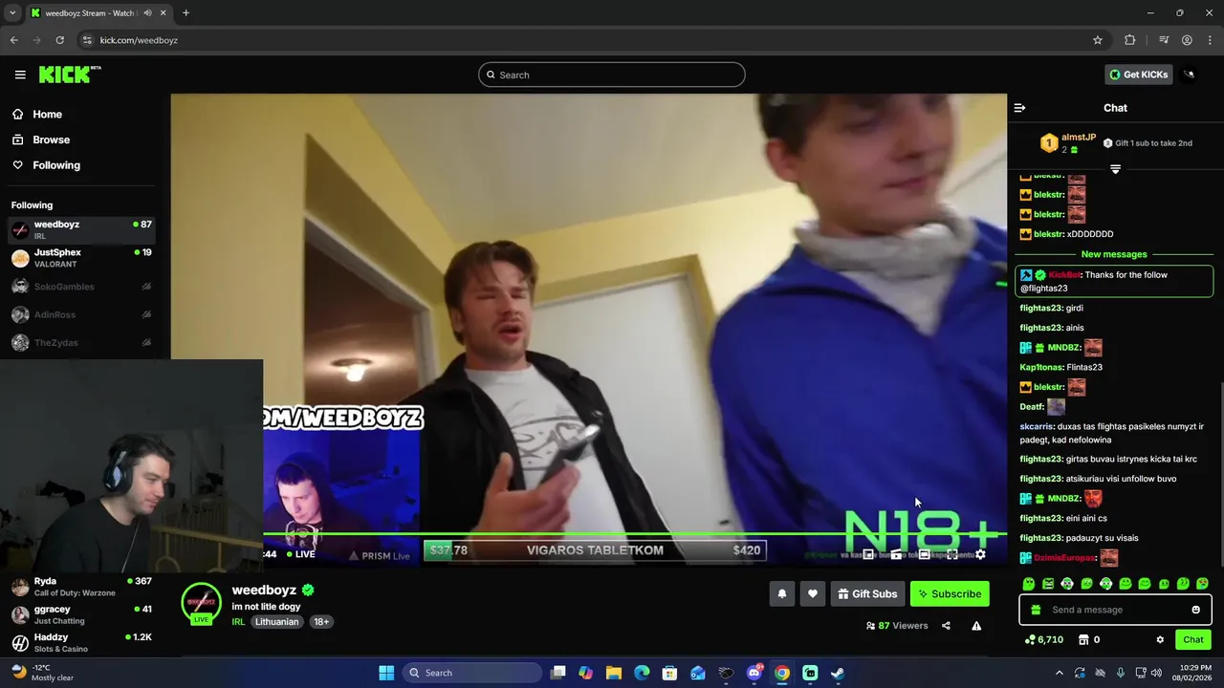Image resolution: width=1224 pixels, height=688 pixels.
Task: Click the heart follow button
Action: click(813, 594)
